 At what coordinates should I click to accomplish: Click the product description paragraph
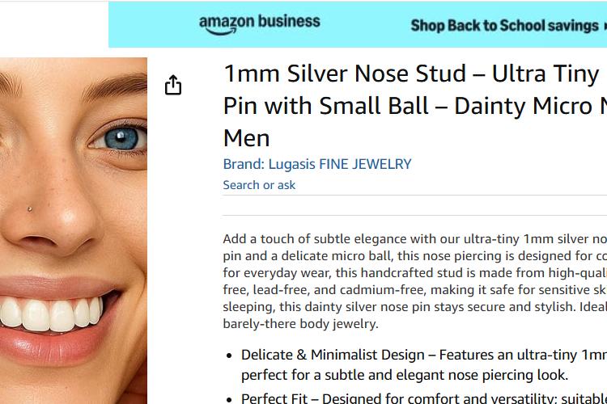pos(415,281)
